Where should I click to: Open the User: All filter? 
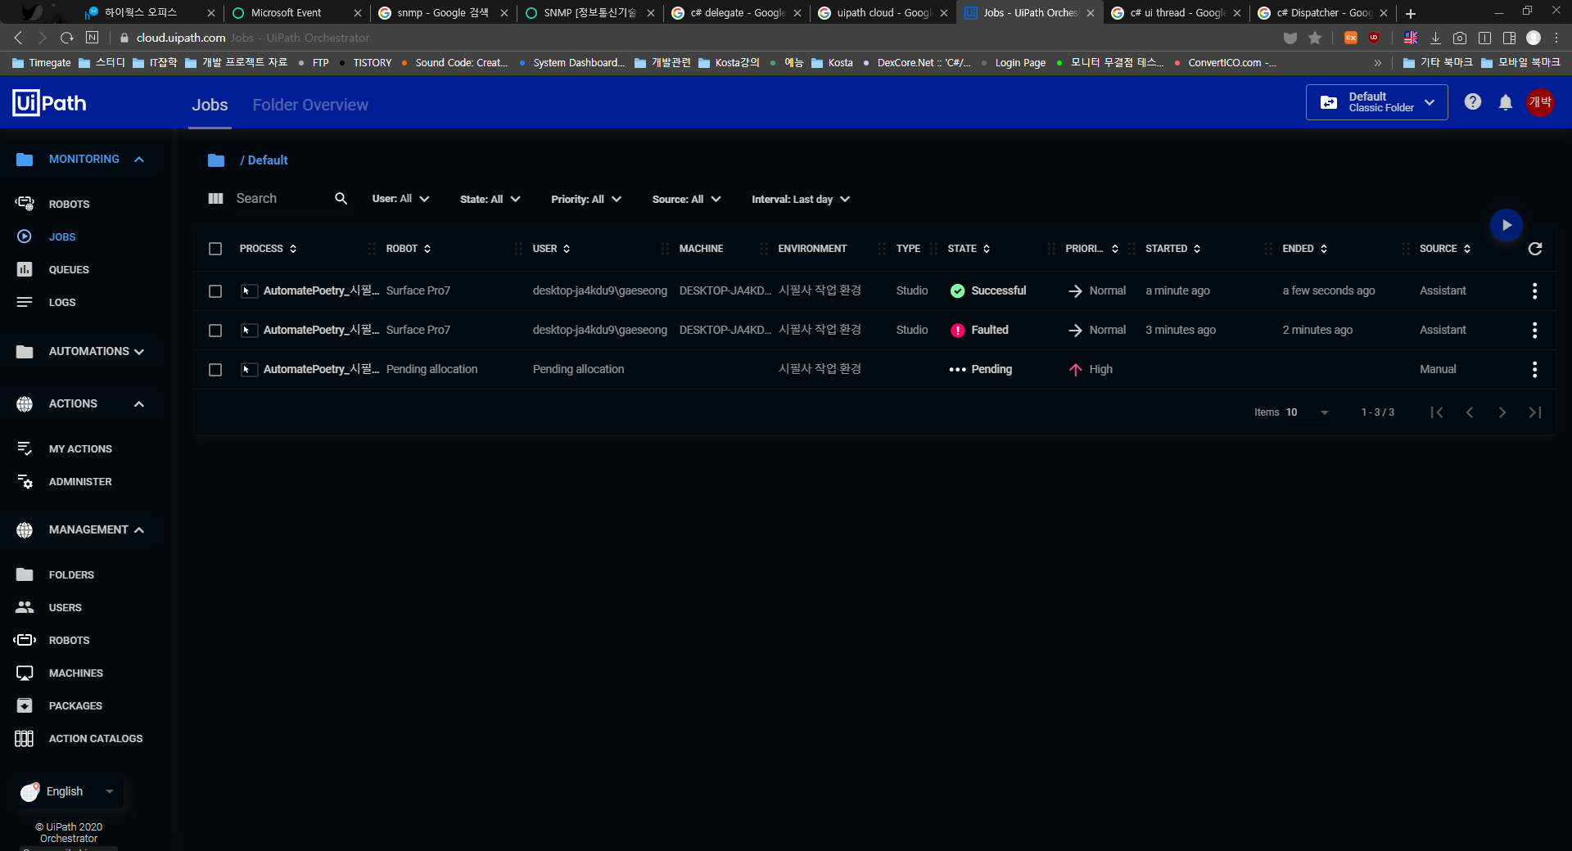click(x=400, y=199)
